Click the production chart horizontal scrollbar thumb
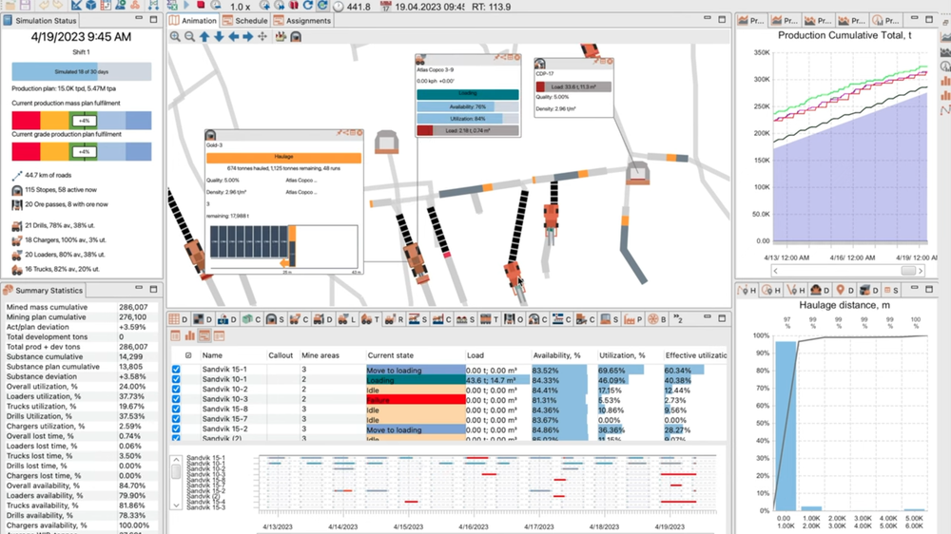This screenshot has width=951, height=534. (x=908, y=271)
